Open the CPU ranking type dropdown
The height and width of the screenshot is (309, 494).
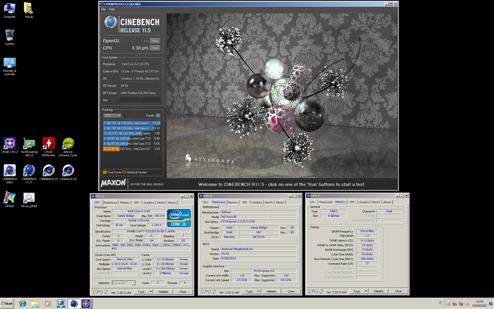(x=112, y=116)
